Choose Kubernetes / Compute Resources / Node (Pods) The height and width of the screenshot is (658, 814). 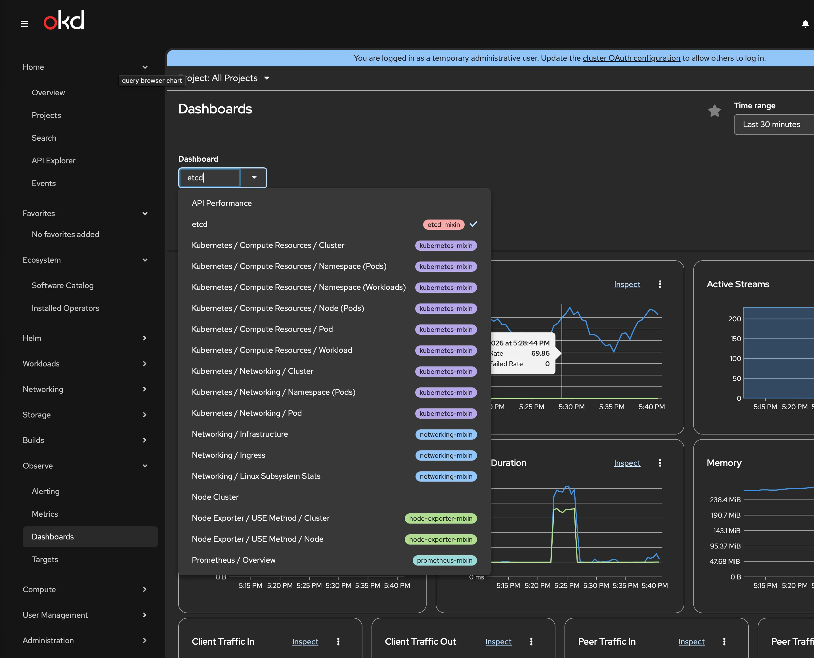tap(334, 308)
